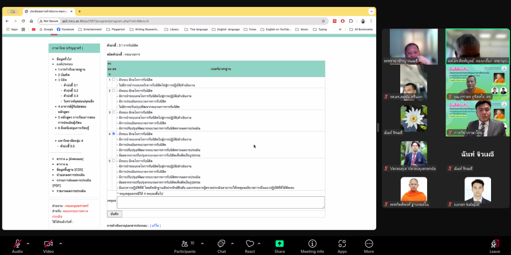Open the Chat panel
This screenshot has height=255, width=511.
click(222, 246)
